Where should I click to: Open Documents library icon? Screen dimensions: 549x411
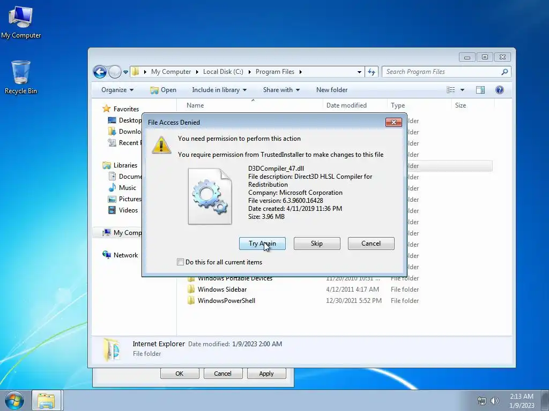pyautogui.click(x=112, y=176)
